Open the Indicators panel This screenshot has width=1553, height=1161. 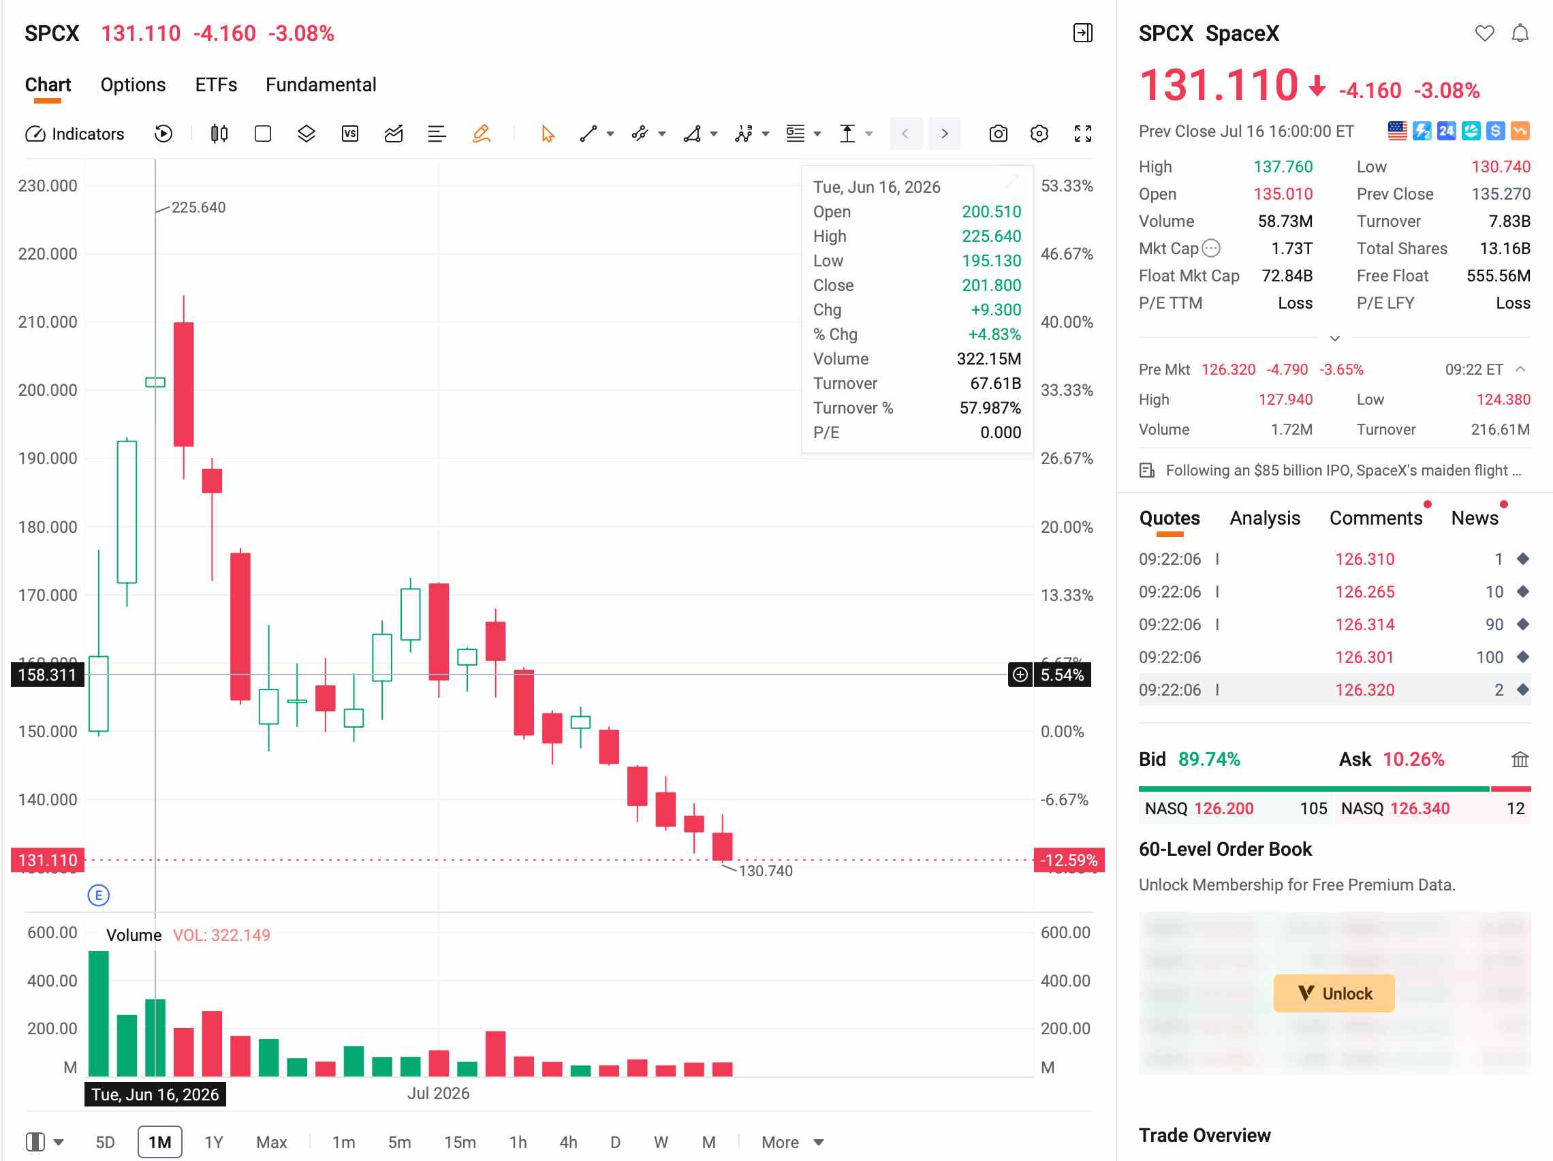pos(74,134)
